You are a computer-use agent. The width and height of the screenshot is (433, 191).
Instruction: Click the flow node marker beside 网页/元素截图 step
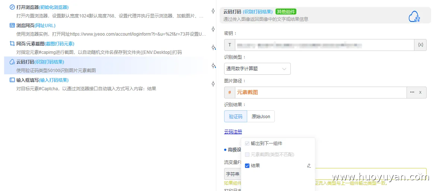click(213, 48)
